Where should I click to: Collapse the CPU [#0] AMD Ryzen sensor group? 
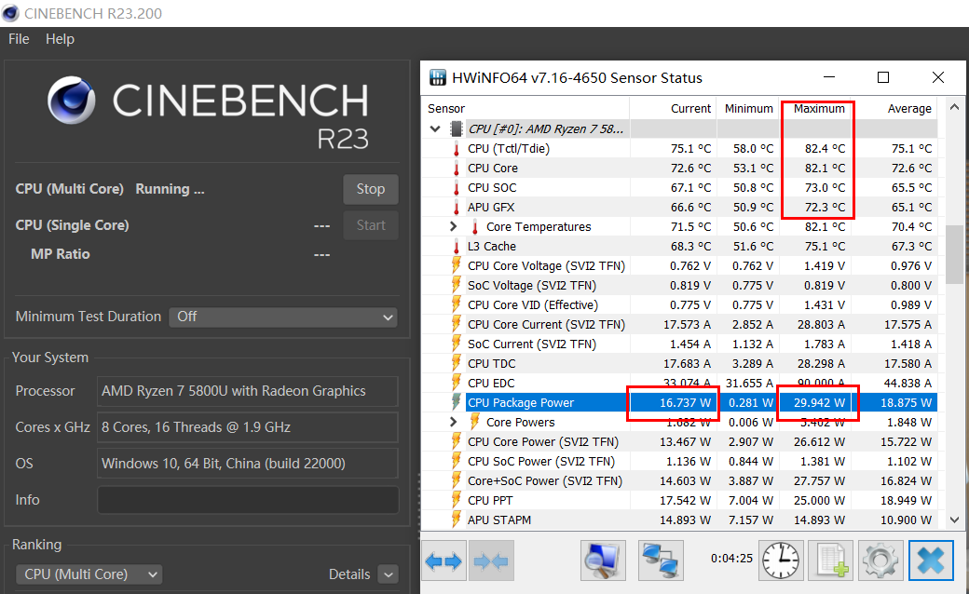tap(435, 128)
